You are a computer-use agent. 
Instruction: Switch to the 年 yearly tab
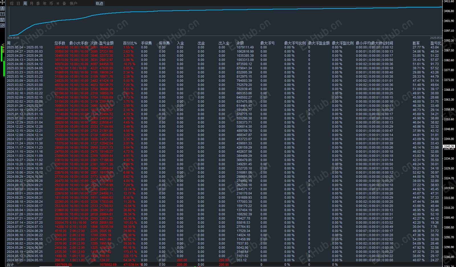click(44, 3)
